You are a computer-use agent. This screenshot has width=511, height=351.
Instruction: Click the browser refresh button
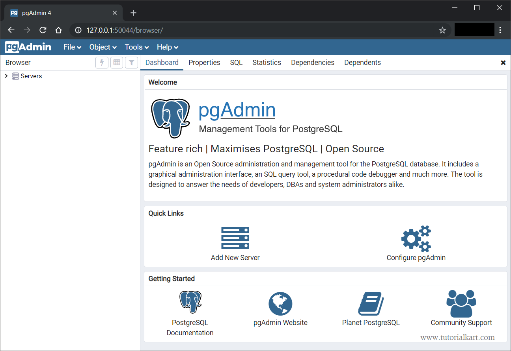(43, 30)
